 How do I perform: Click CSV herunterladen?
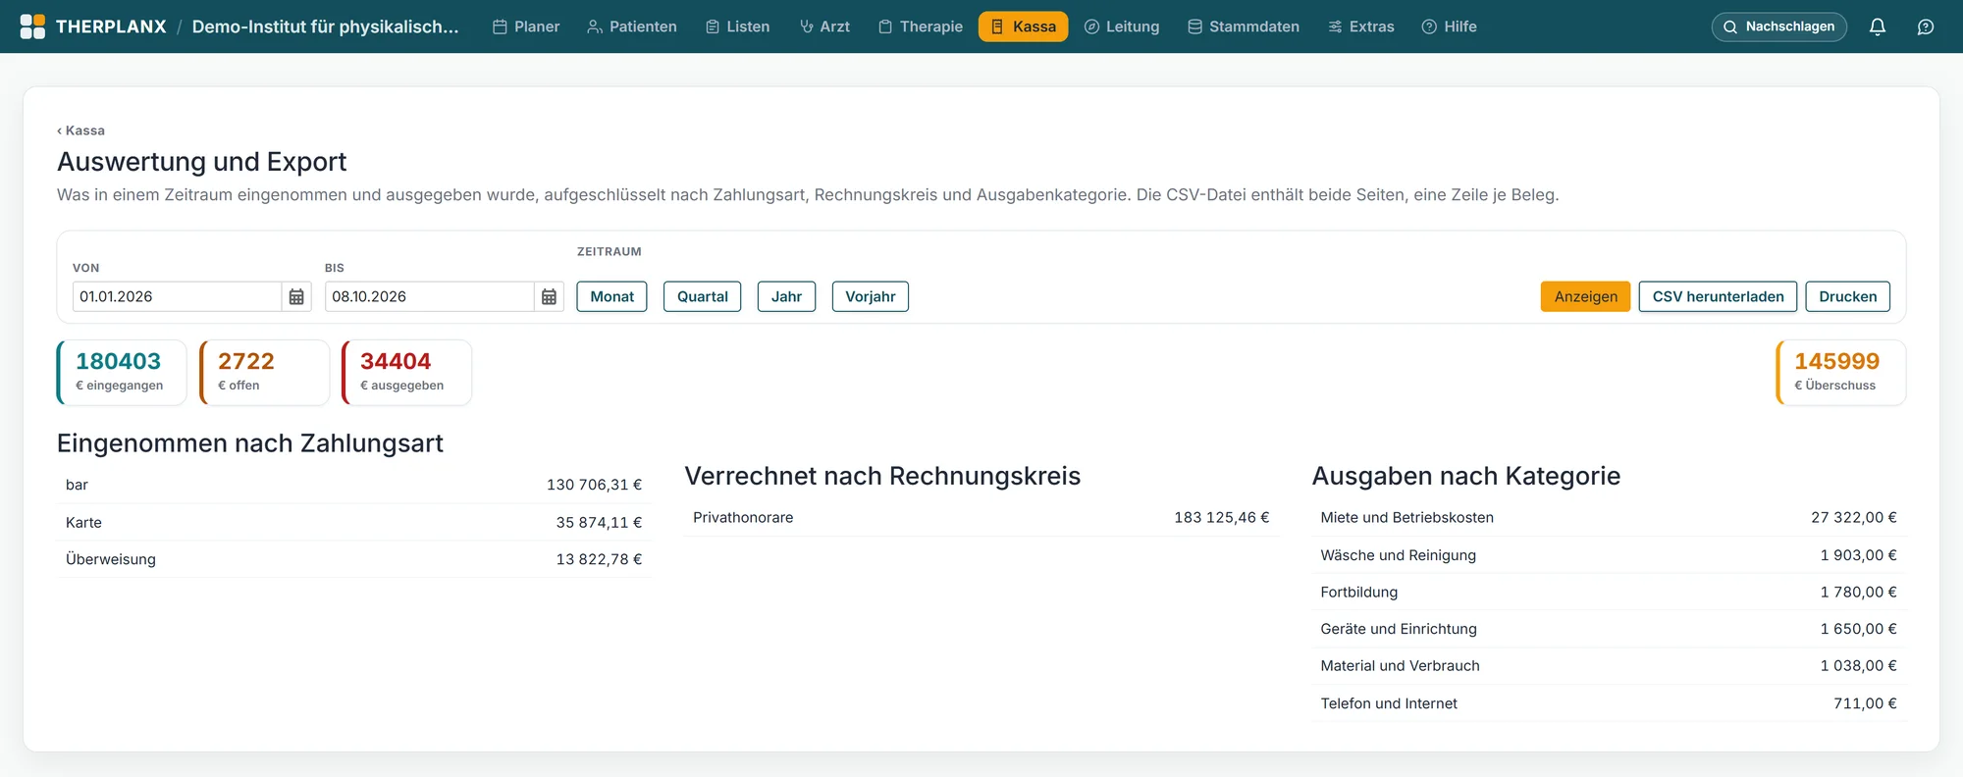(1718, 296)
